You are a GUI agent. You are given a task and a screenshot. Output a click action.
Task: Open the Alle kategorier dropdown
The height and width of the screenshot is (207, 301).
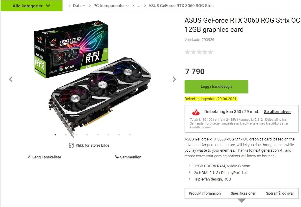32,6
